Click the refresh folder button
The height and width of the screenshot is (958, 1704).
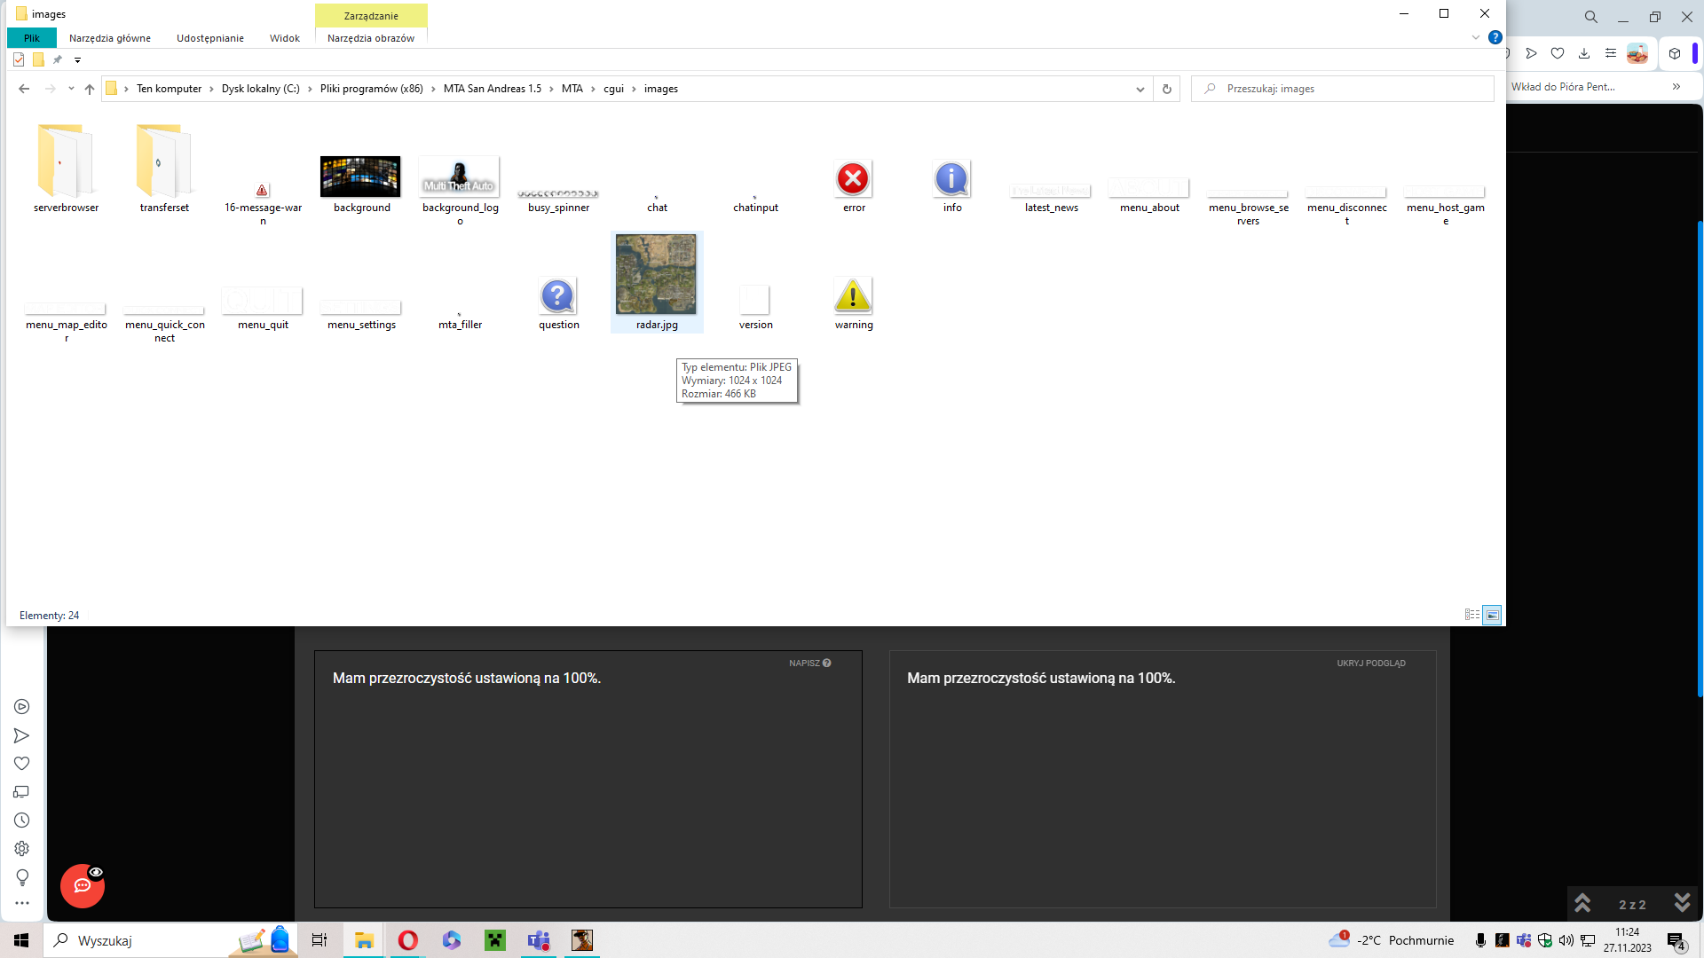(1167, 88)
